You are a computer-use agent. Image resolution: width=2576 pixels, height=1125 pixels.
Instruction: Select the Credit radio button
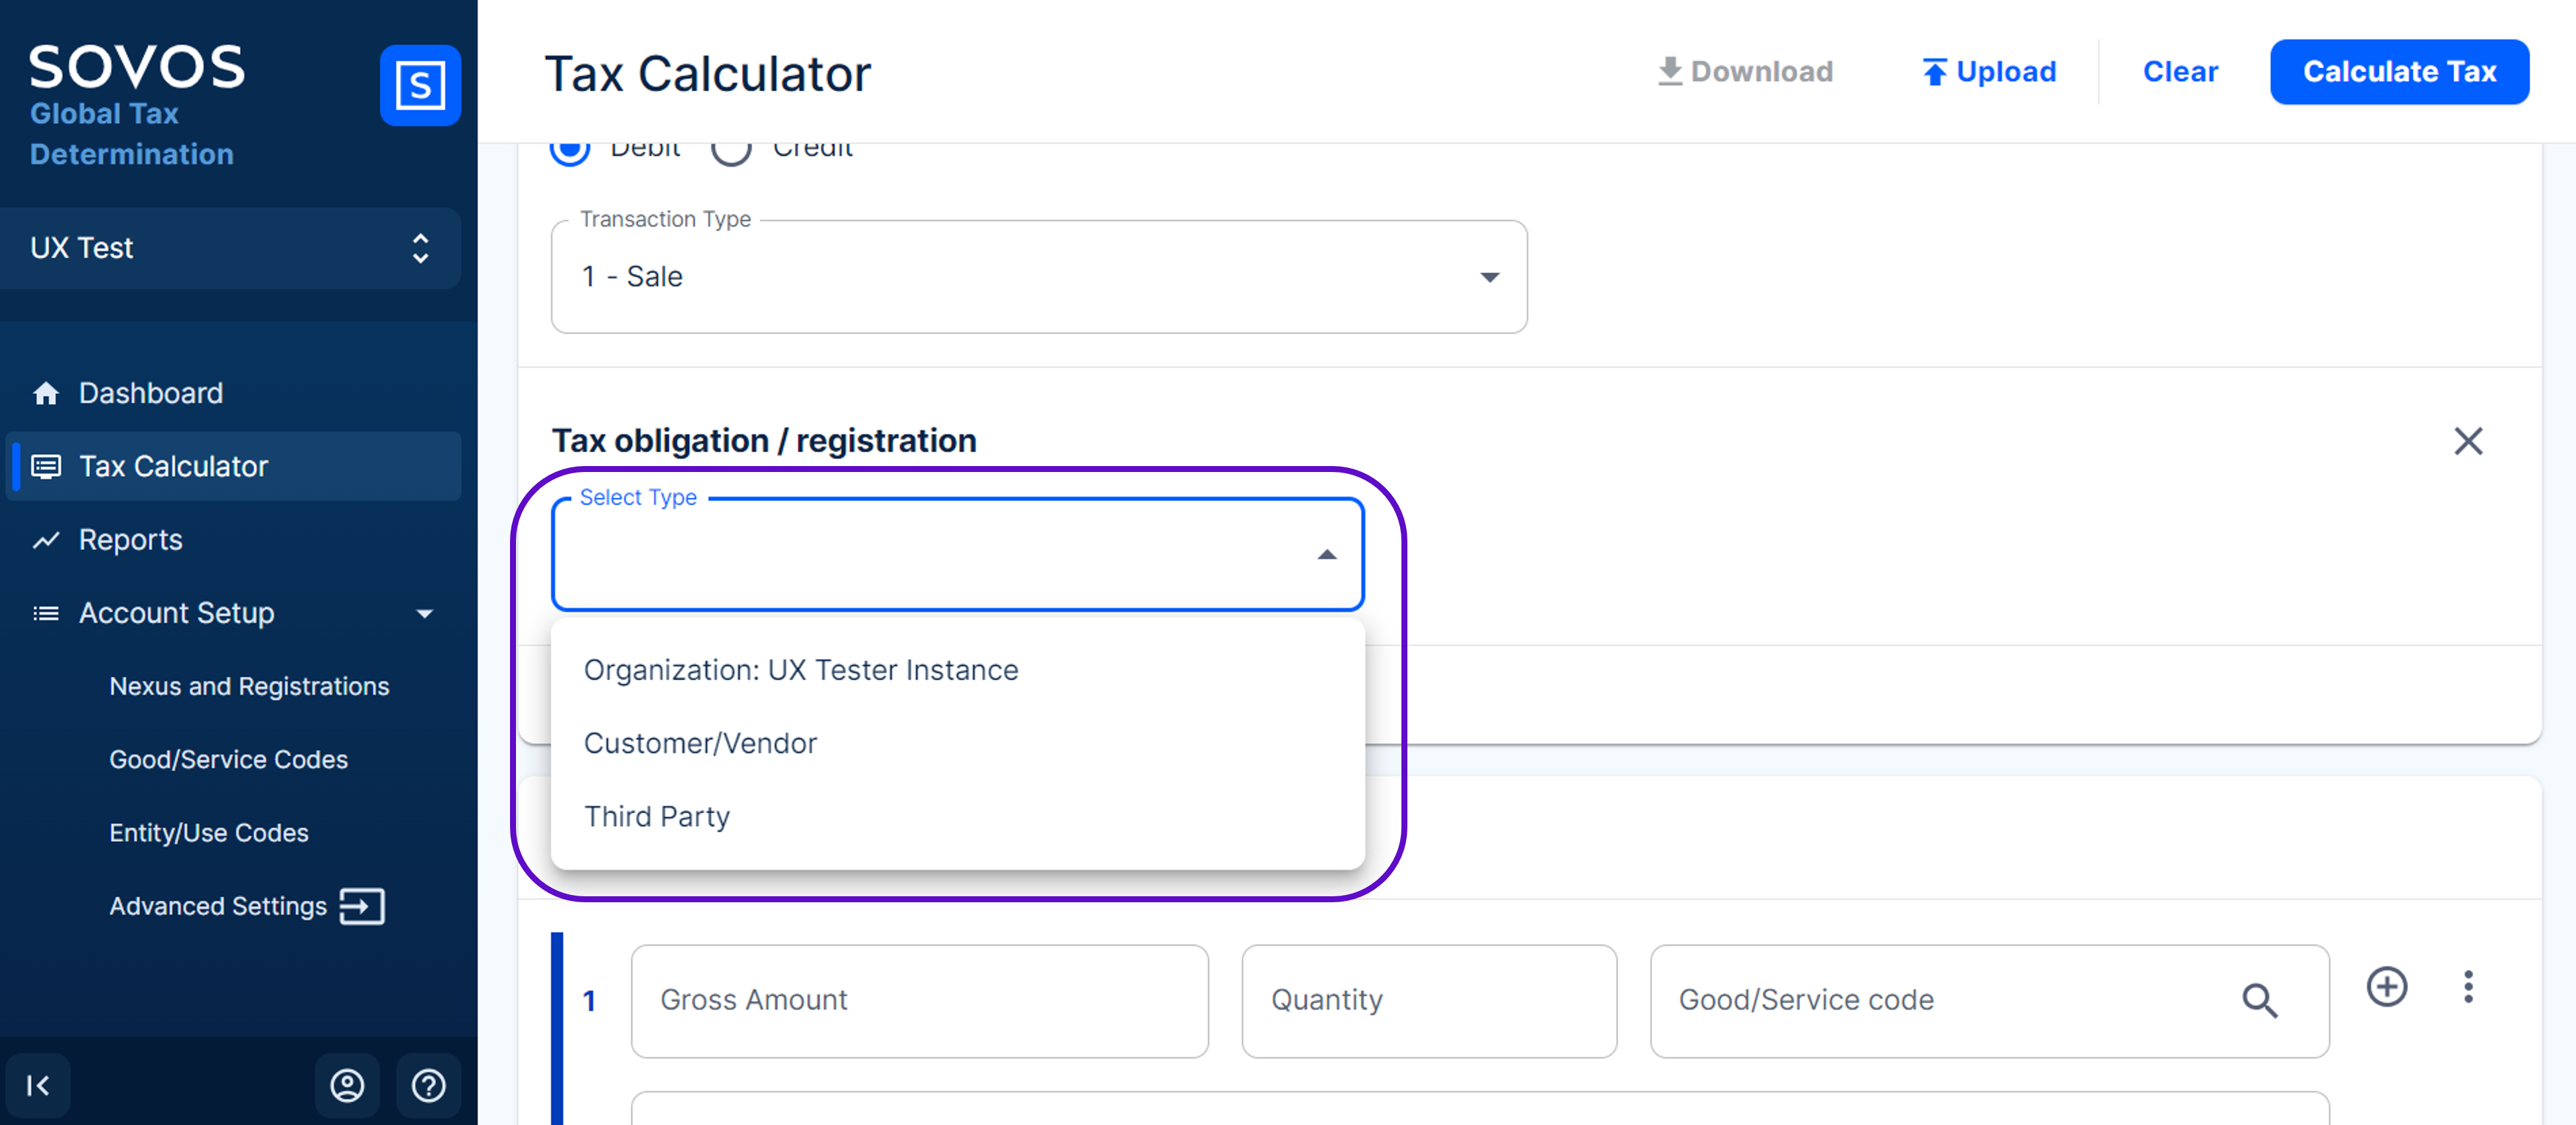pos(731,150)
